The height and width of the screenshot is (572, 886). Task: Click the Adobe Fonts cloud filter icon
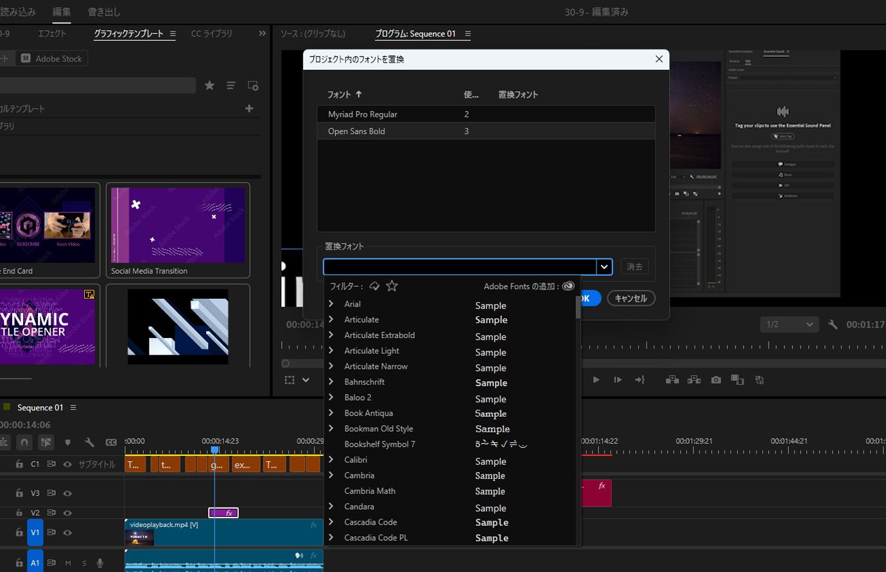pos(374,286)
